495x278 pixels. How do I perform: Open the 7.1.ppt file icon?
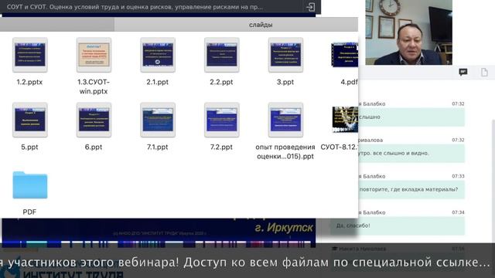(x=158, y=120)
